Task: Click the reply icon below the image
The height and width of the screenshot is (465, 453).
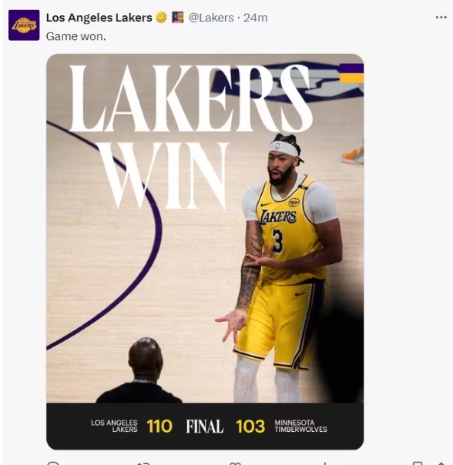Action: tap(53, 463)
